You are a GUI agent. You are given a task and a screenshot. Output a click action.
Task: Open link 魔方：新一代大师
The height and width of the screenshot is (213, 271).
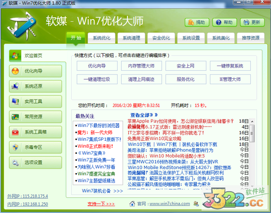(95, 132)
